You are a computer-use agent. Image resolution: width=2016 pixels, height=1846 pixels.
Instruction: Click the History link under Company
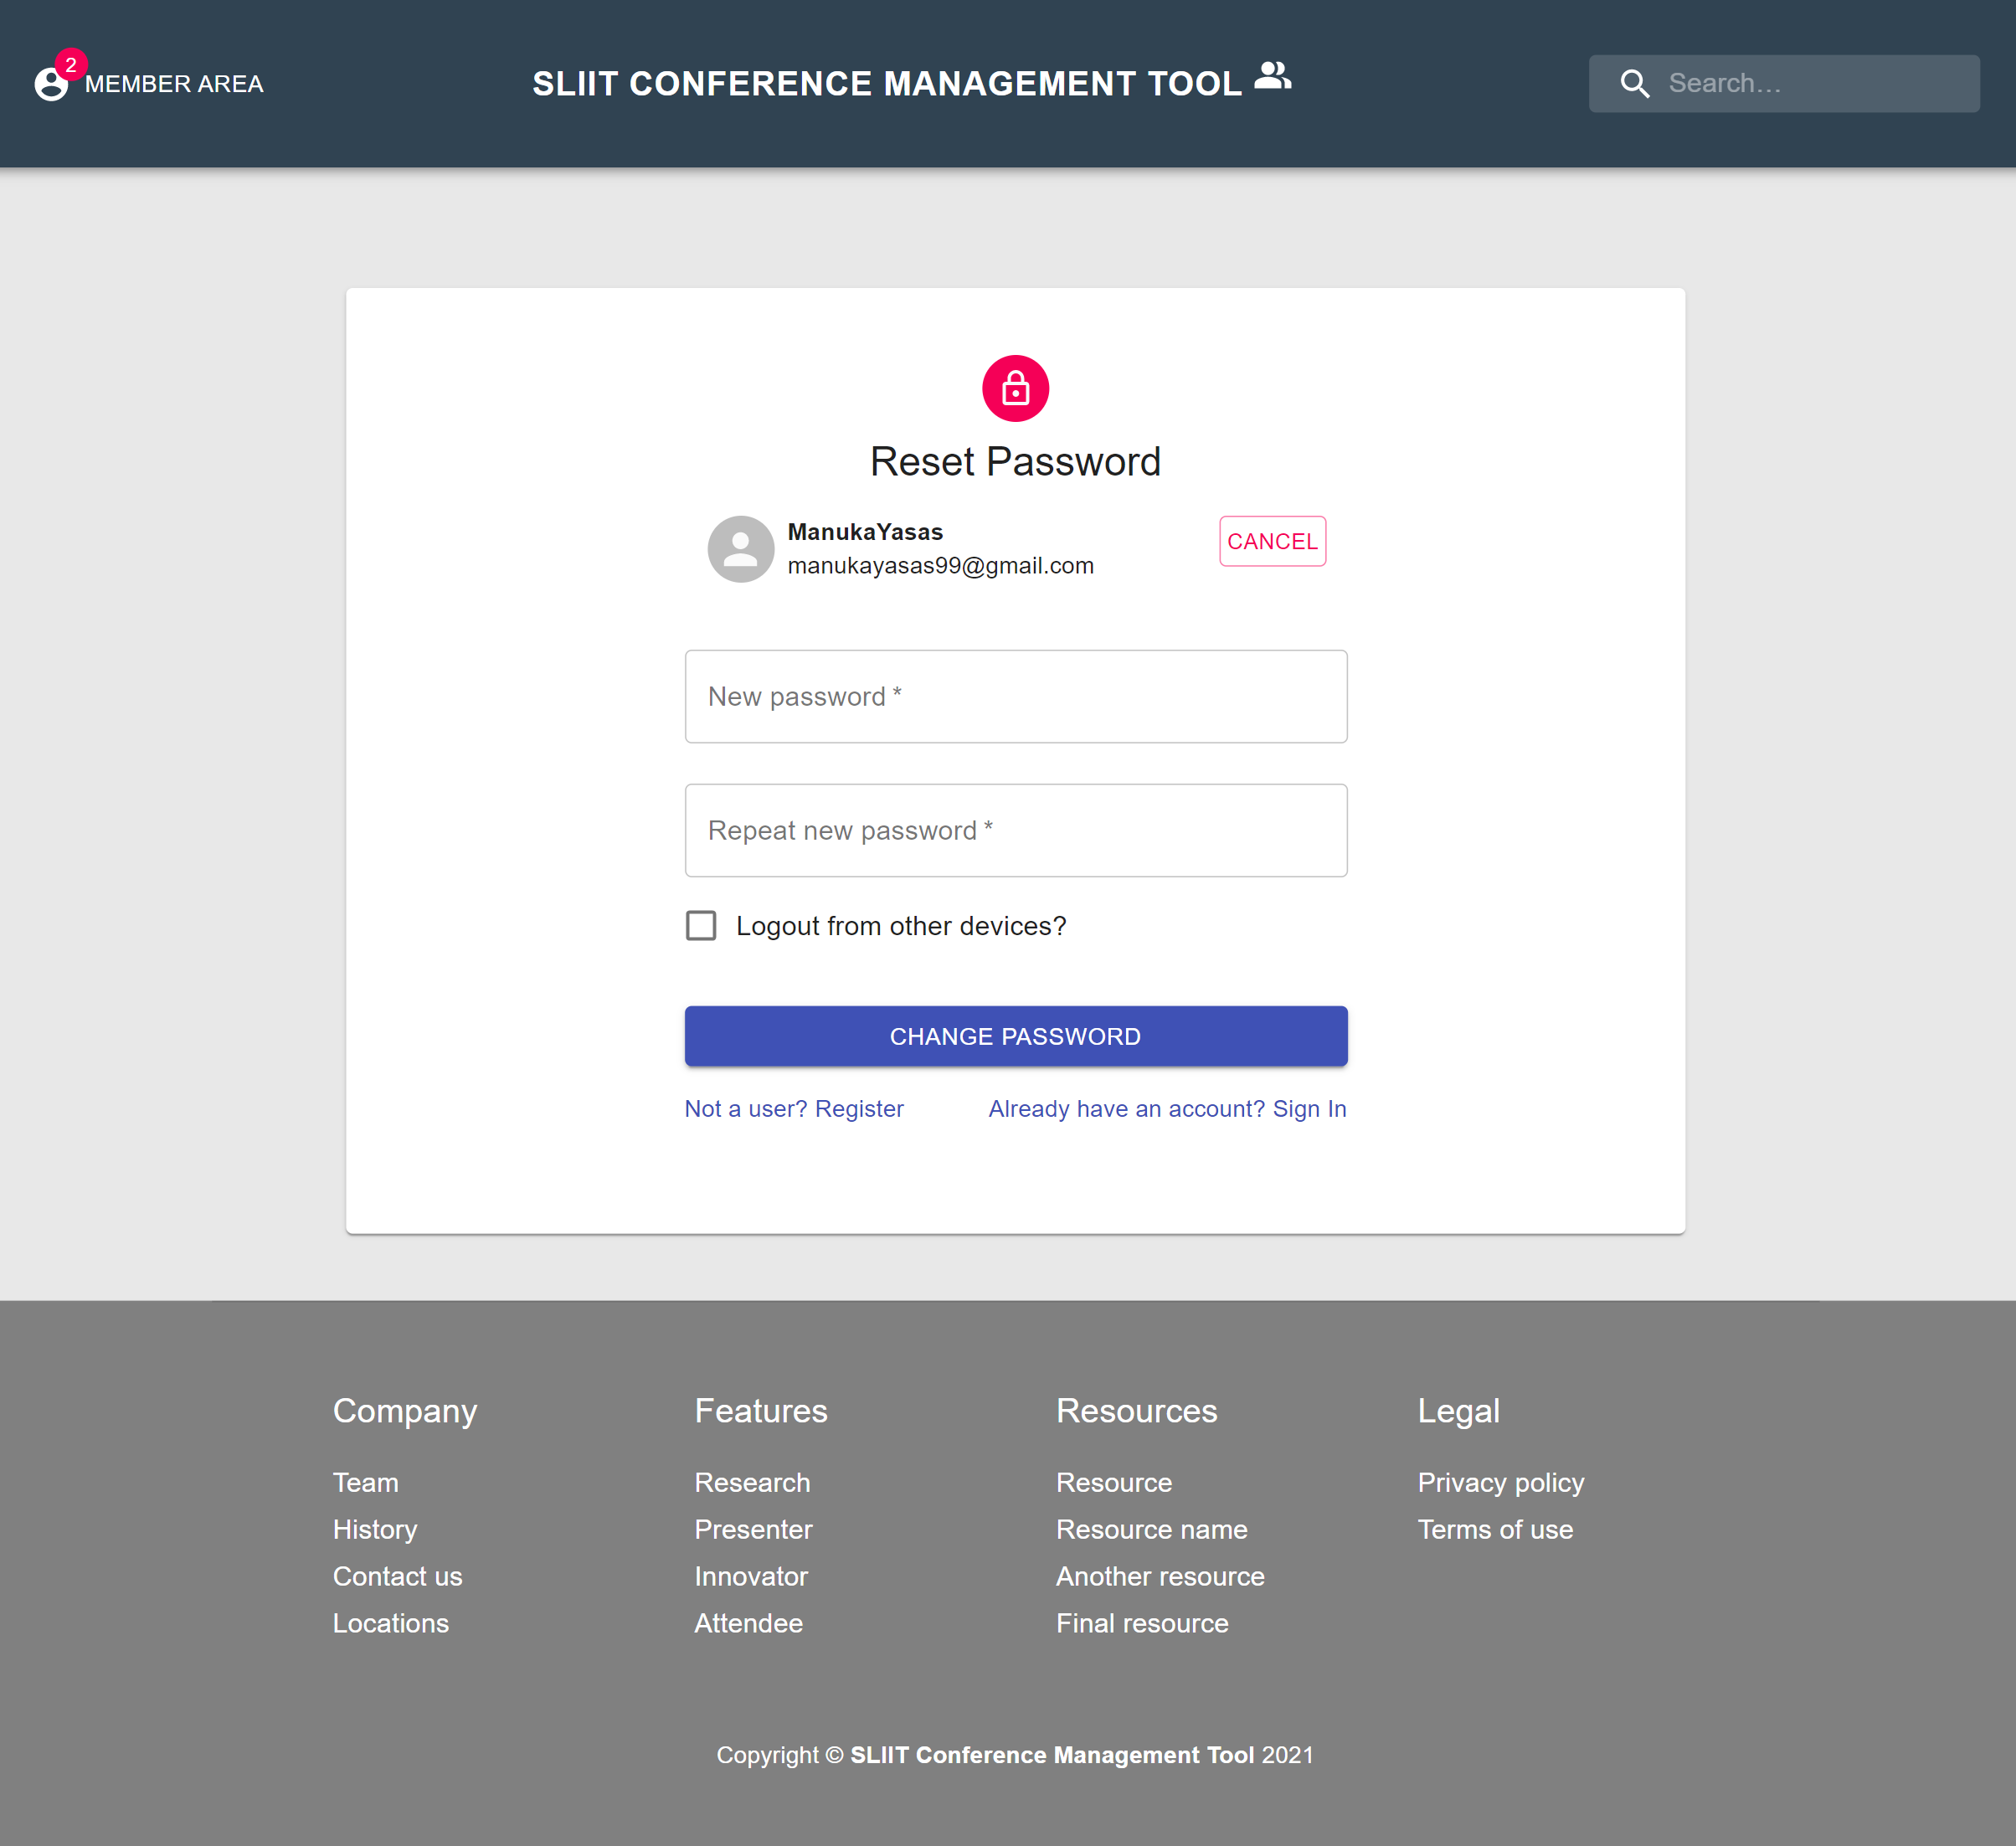375,1529
